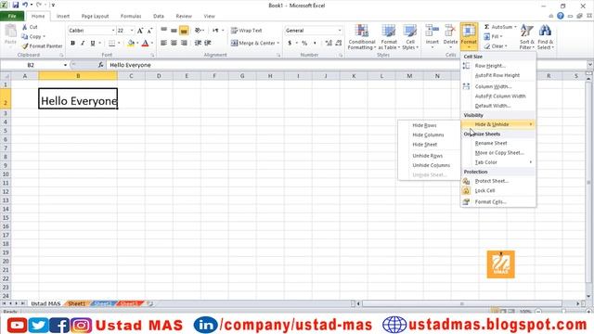
Task: Switch to Page Layout tab
Action: tap(95, 17)
